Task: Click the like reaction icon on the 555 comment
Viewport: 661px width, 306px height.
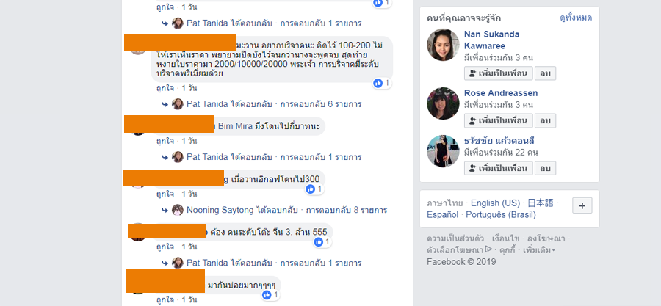Action: click(319, 242)
